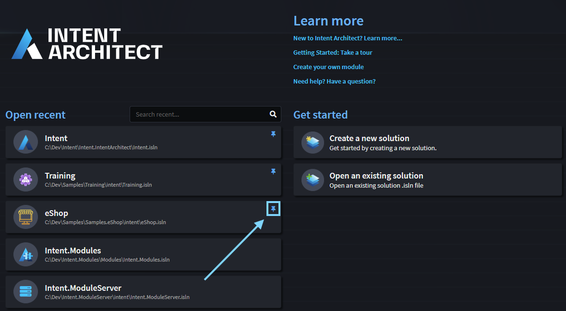Start the Getting Started tour
566x311 pixels.
(333, 52)
